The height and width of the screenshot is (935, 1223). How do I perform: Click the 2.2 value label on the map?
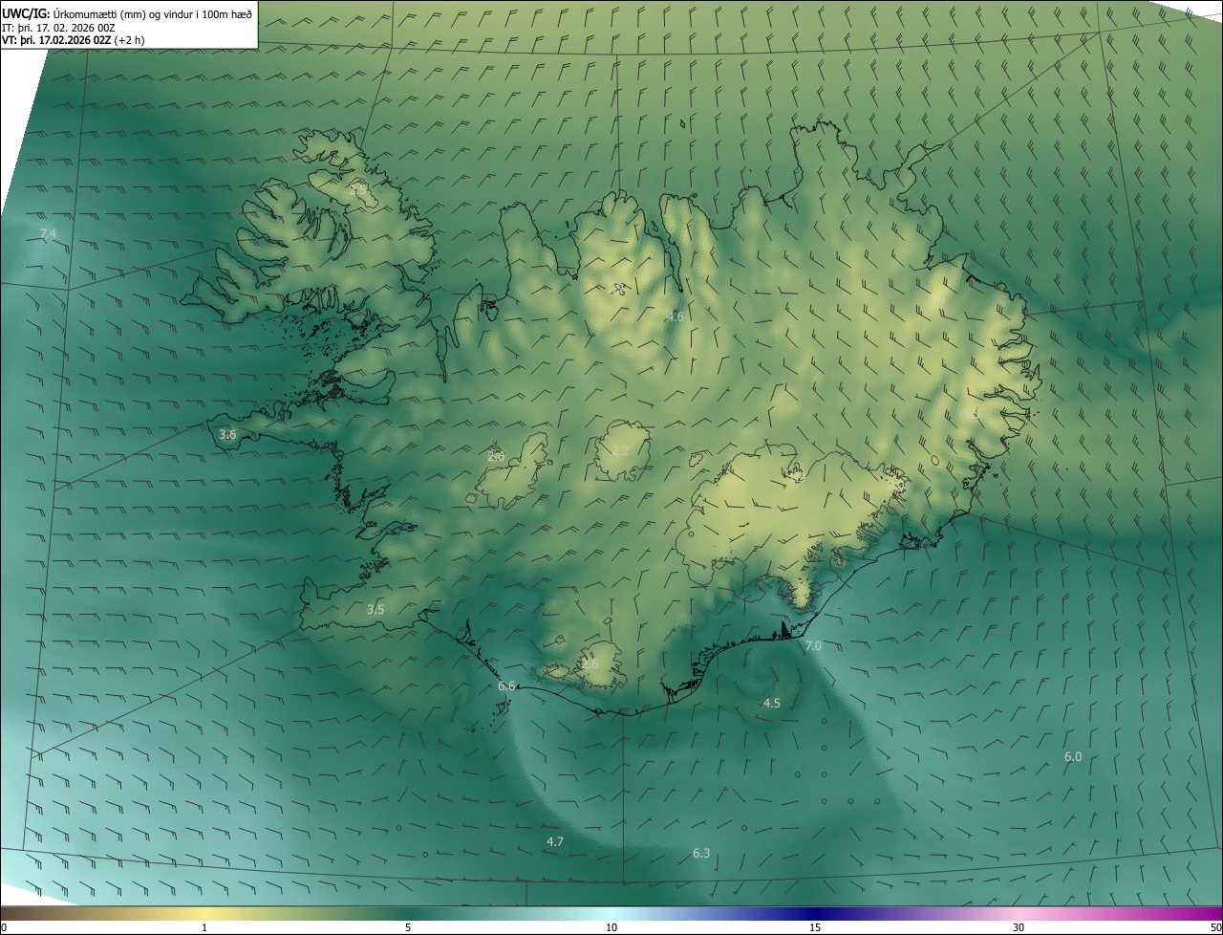point(620,451)
